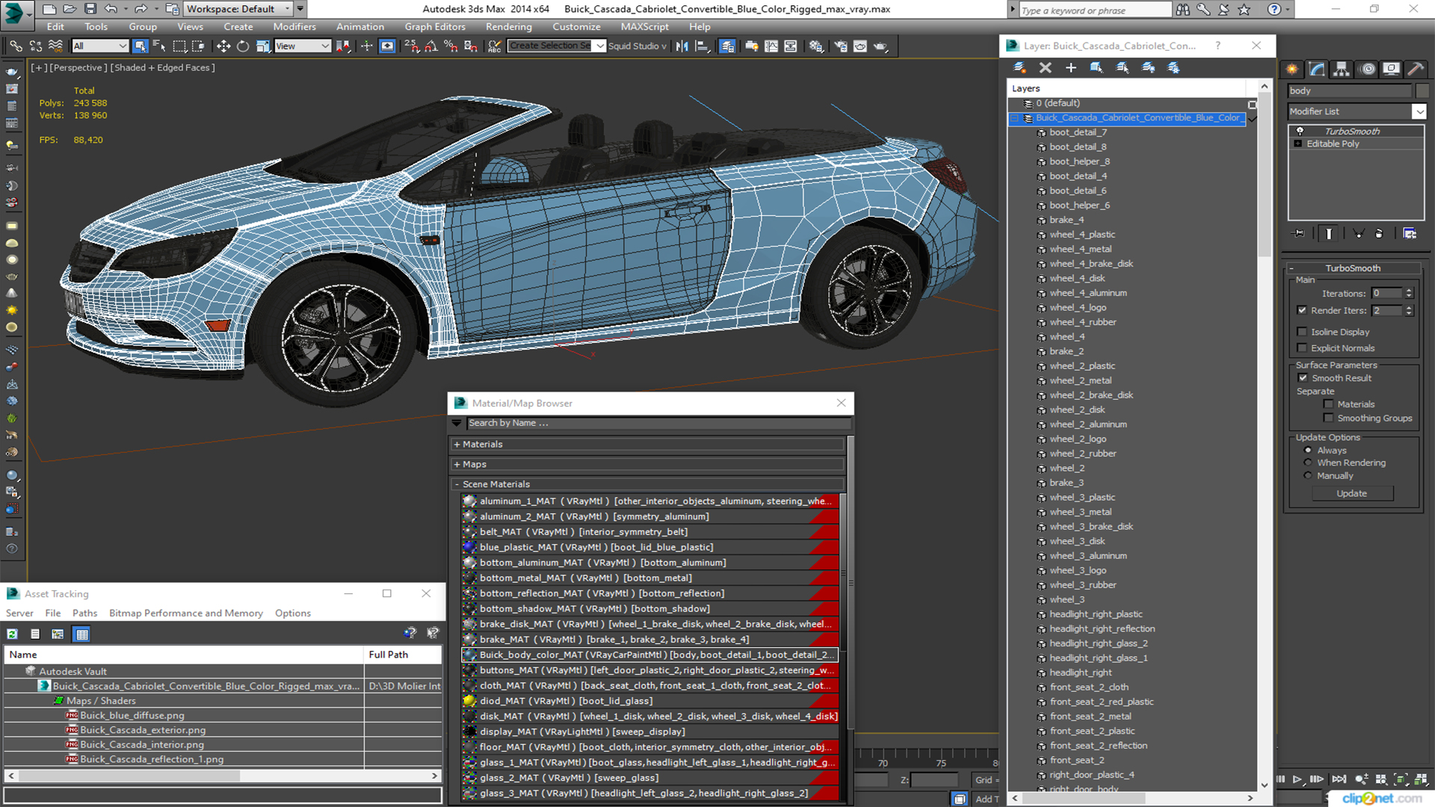Enable Explicit Normals checkbox
The width and height of the screenshot is (1435, 807).
pos(1302,348)
